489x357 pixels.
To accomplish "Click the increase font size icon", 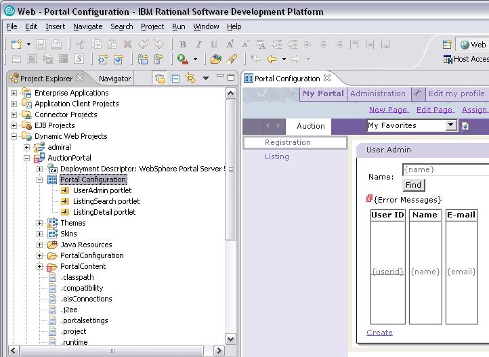I will (230, 45).
